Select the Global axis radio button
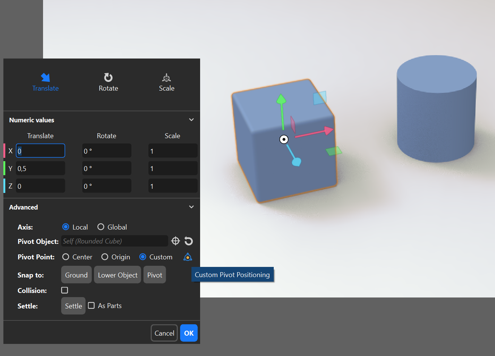Image resolution: width=495 pixels, height=356 pixels. pyautogui.click(x=101, y=227)
